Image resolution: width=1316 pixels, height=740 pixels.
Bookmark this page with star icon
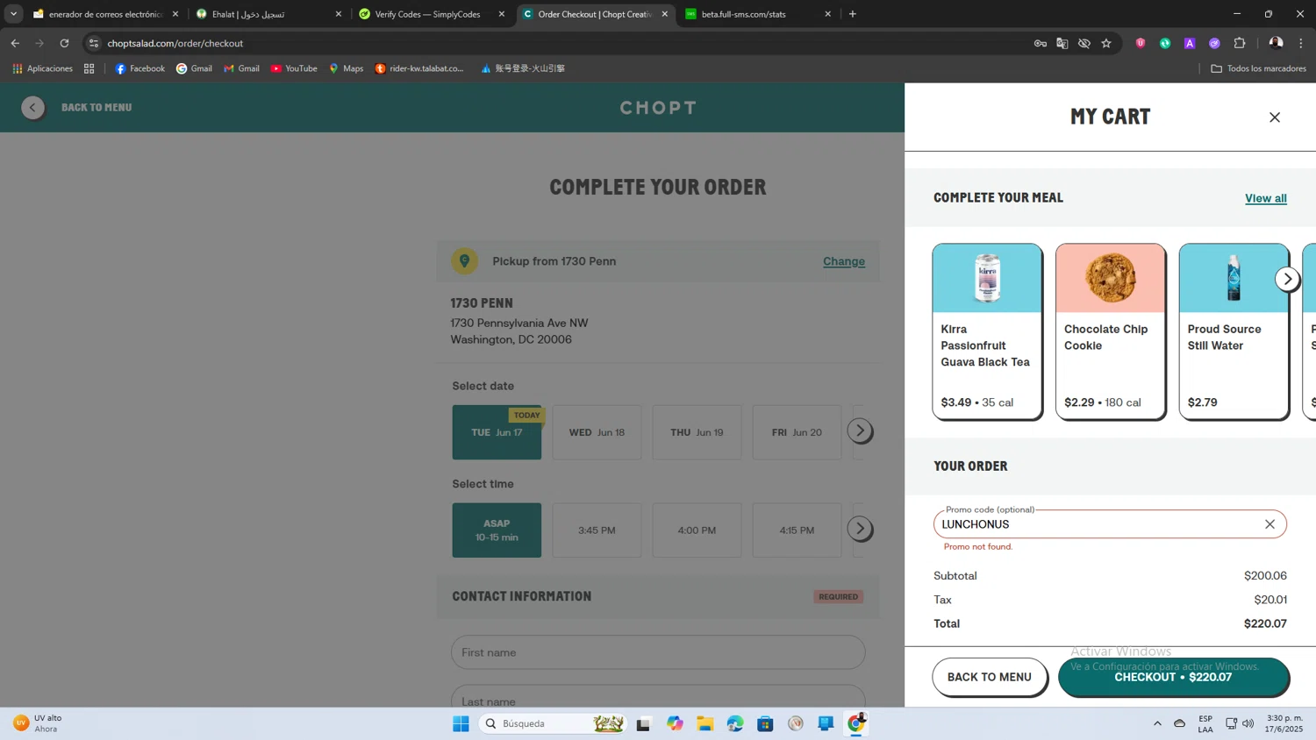(1106, 43)
